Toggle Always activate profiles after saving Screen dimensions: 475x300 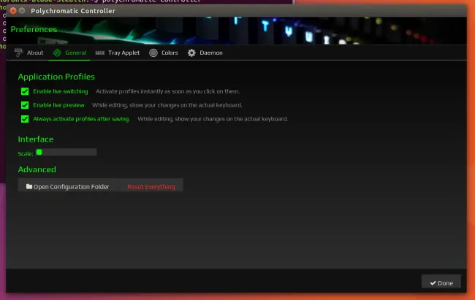tap(25, 119)
